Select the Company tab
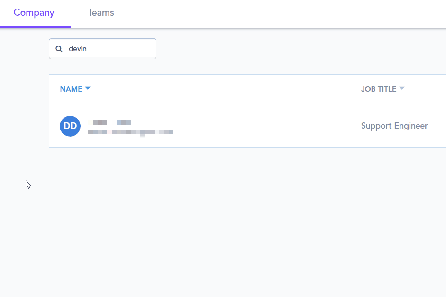 click(34, 13)
